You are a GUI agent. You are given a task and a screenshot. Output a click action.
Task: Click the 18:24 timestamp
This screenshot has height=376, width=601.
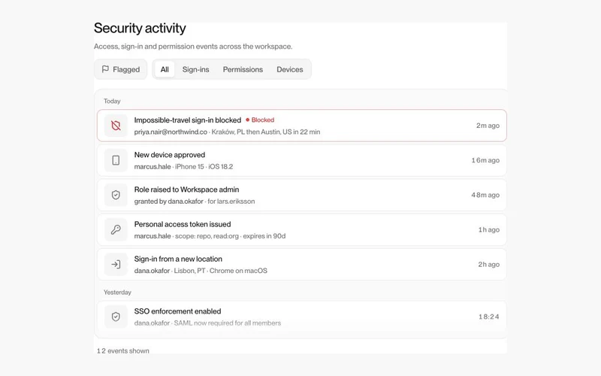(489, 317)
